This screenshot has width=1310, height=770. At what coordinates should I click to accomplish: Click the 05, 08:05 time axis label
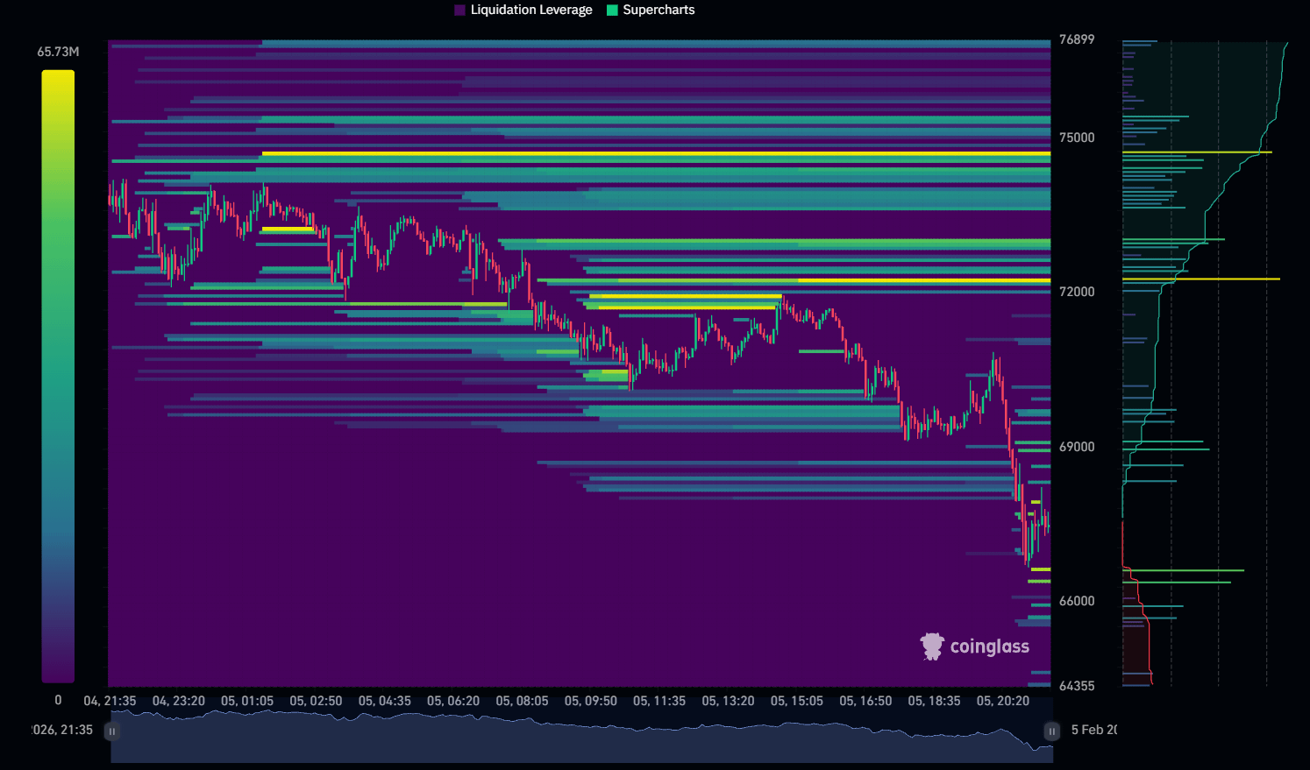click(x=522, y=701)
